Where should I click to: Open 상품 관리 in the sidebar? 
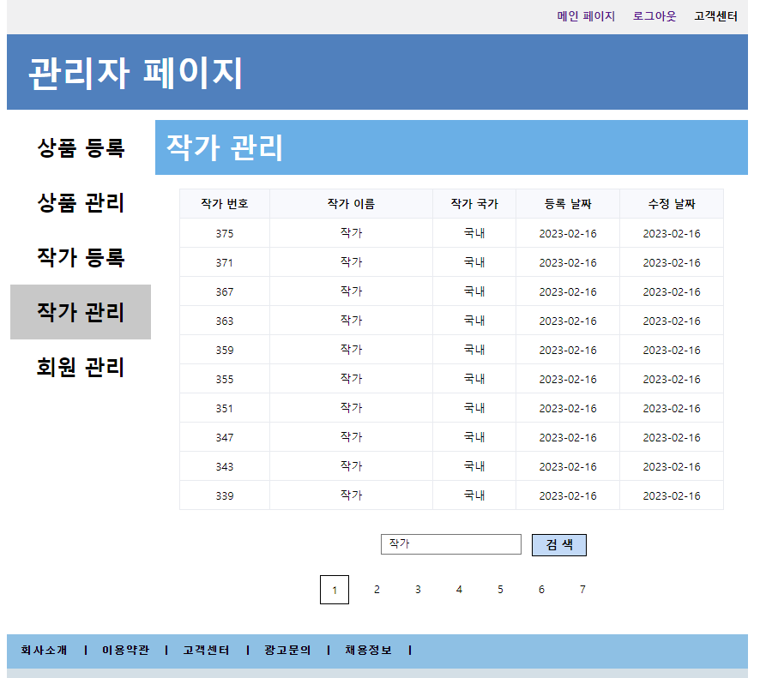click(81, 202)
